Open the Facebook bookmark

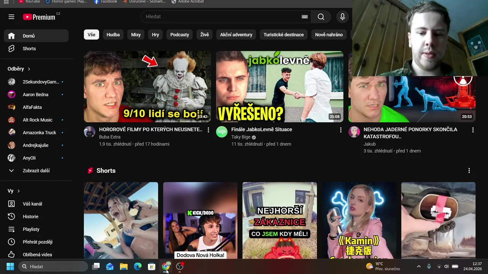pyautogui.click(x=105, y=2)
